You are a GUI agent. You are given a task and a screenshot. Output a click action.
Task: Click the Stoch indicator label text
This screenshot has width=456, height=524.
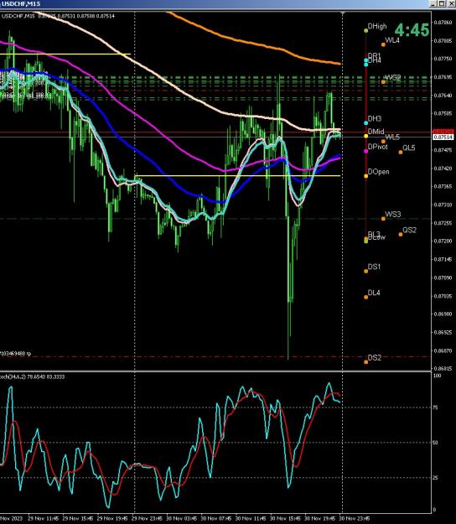(x=33, y=376)
